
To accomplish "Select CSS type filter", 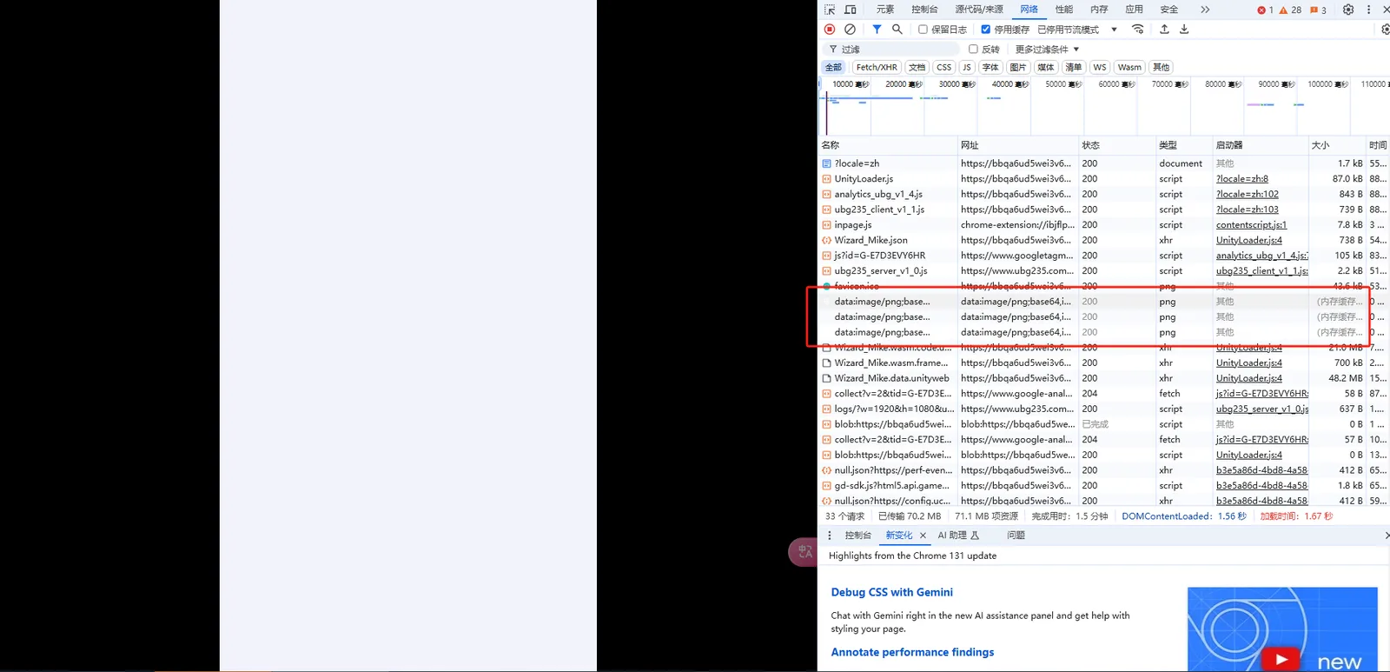I will click(943, 67).
